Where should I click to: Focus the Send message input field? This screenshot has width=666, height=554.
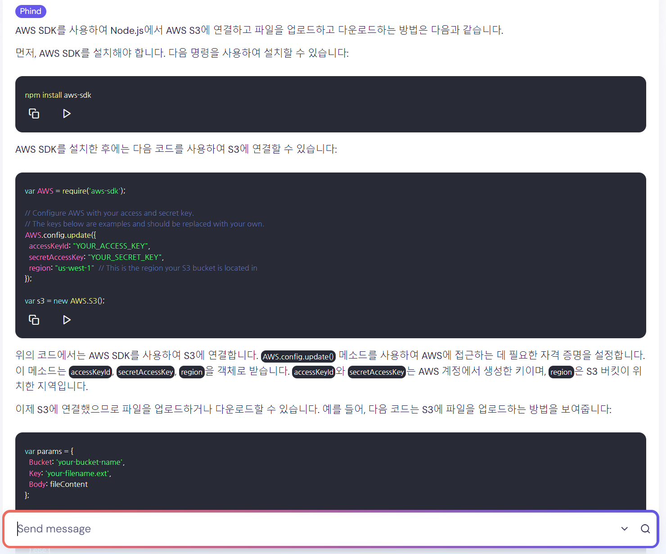[x=315, y=529]
